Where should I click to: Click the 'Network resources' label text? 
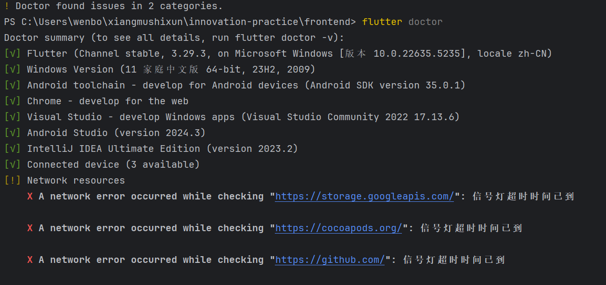(x=76, y=180)
